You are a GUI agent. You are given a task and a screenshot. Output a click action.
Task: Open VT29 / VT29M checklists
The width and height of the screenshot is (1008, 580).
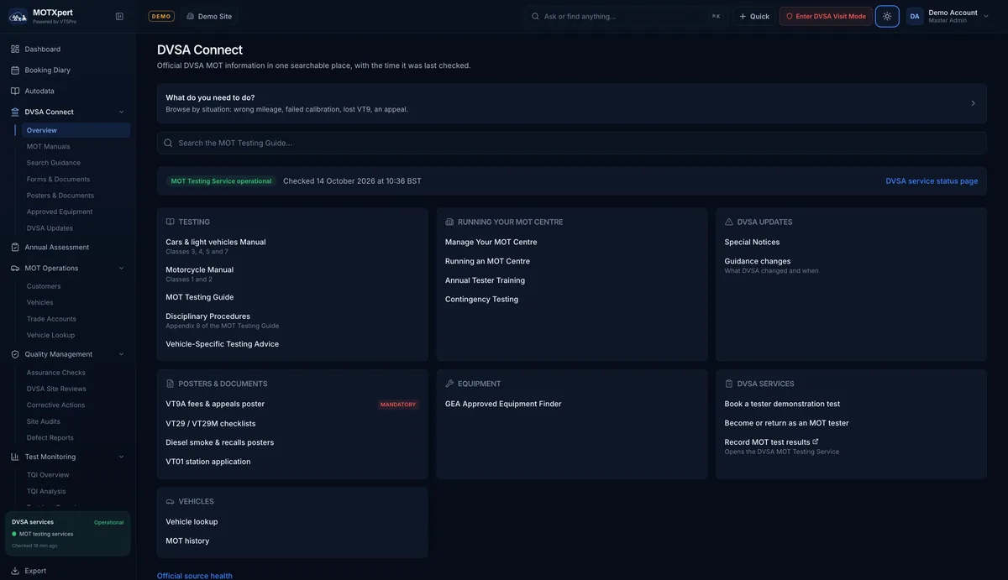click(x=211, y=423)
